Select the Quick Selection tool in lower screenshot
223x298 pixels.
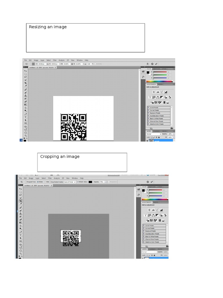21,198
